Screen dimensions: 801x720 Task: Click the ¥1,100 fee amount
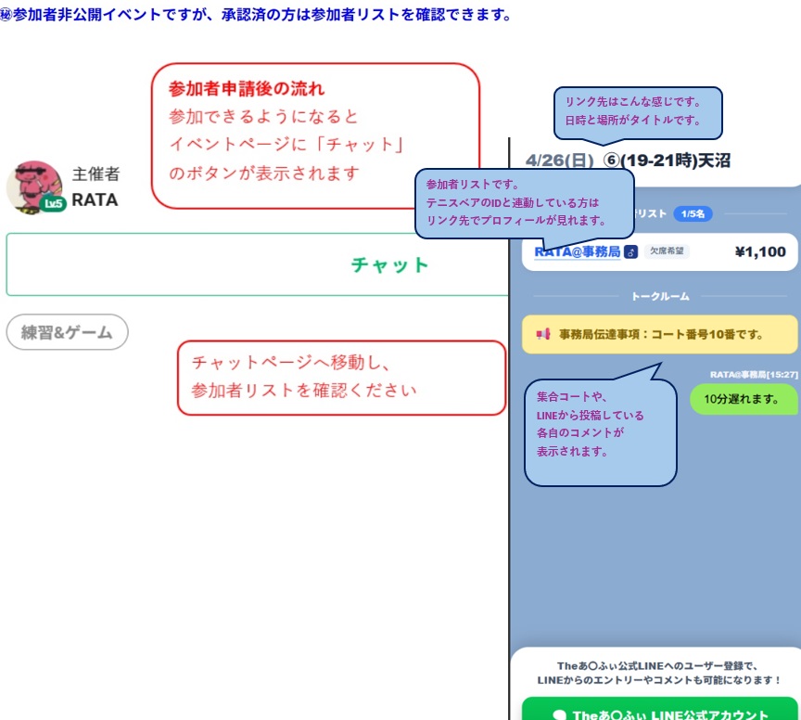(x=759, y=251)
